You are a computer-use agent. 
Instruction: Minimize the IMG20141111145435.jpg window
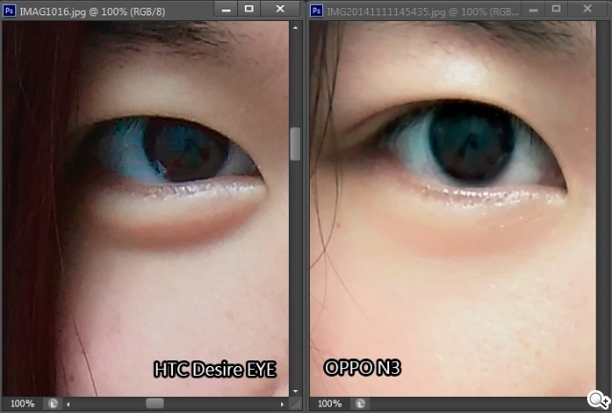tap(534, 9)
